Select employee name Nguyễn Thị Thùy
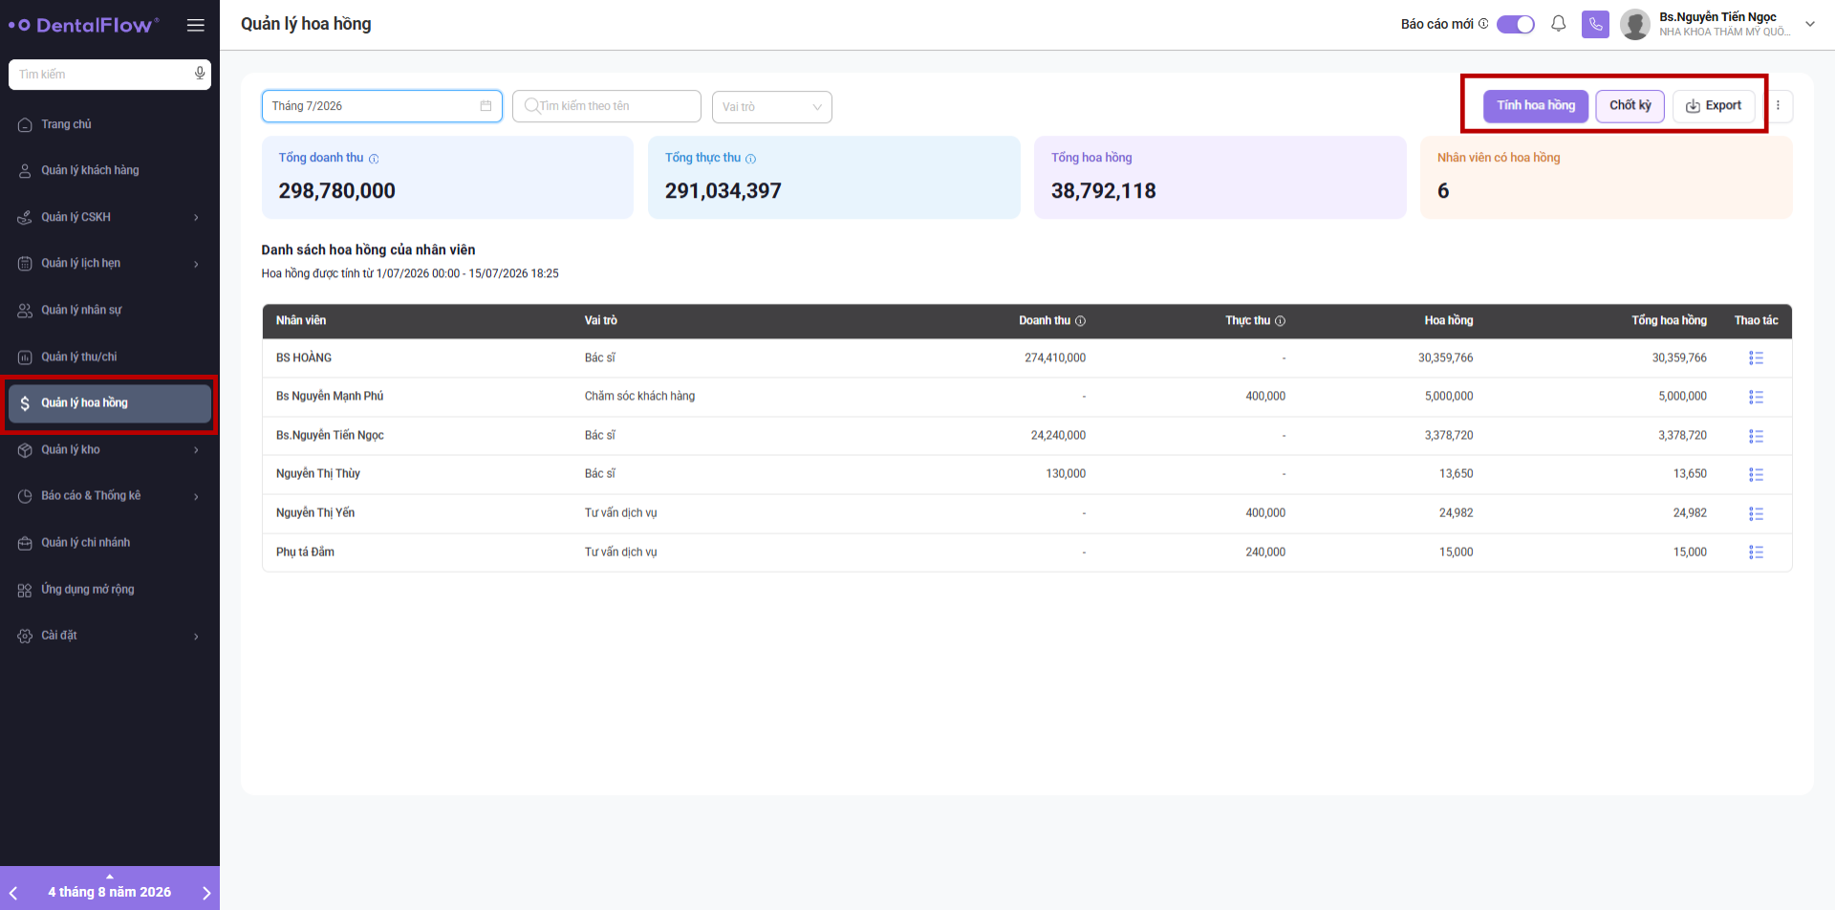Screen dimensions: 1835x910 (318, 474)
